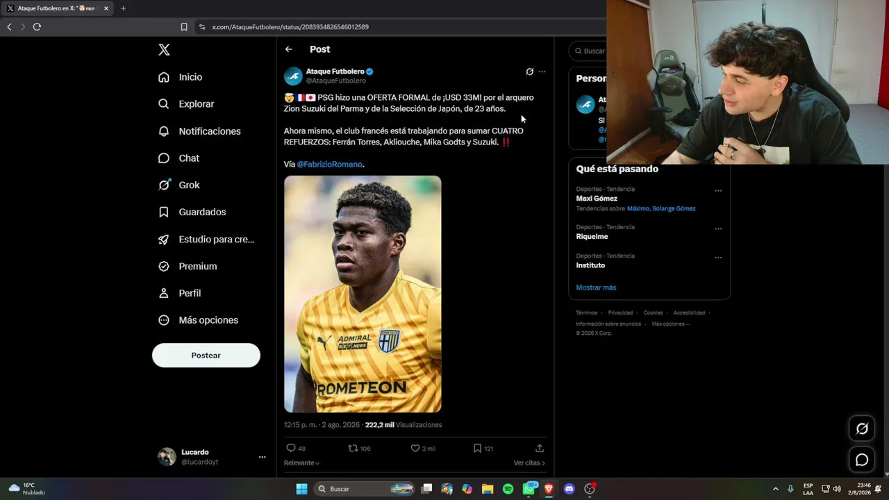Click the X search field Buscar

(588, 51)
